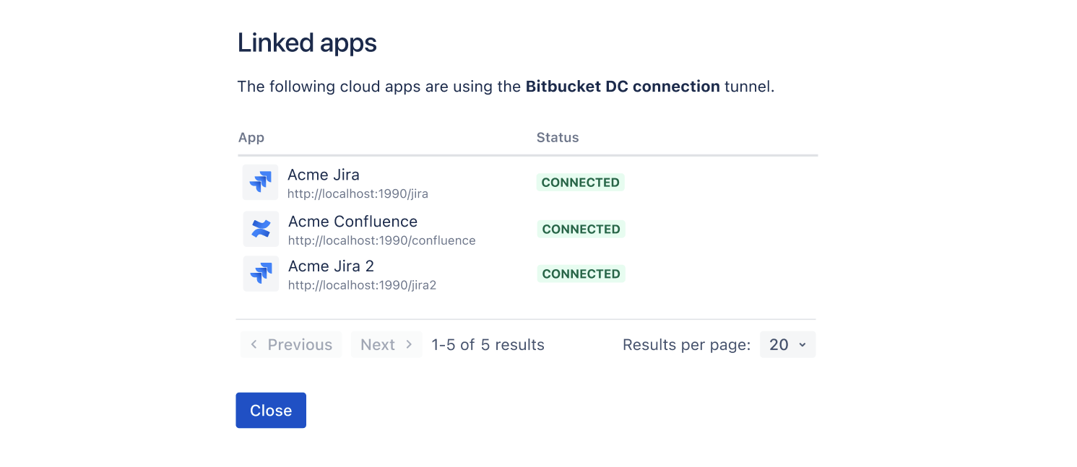Click the http://localhost:1990/jira URL
The width and height of the screenshot is (1077, 467).
pyautogui.click(x=358, y=194)
